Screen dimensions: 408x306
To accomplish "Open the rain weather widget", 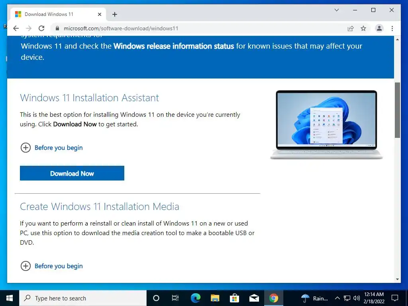I will click(314, 298).
